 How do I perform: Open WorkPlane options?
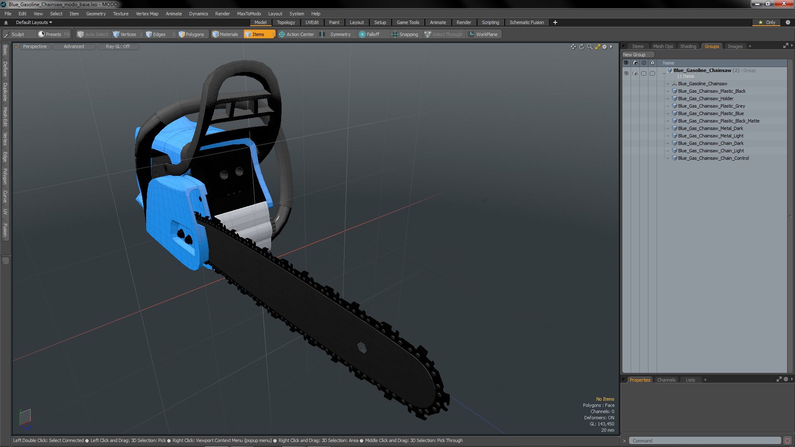pos(483,34)
